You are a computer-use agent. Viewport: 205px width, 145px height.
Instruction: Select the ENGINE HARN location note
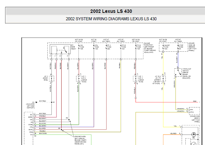click(81, 140)
